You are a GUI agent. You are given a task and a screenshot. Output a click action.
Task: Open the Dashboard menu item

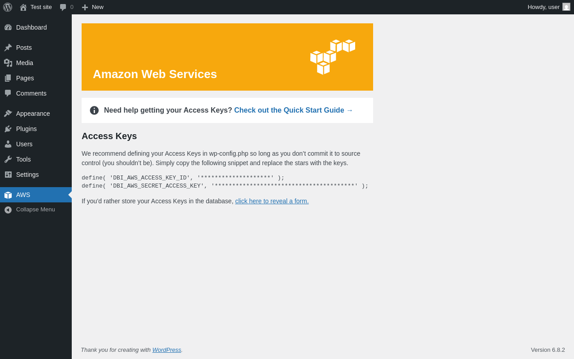(36, 27)
